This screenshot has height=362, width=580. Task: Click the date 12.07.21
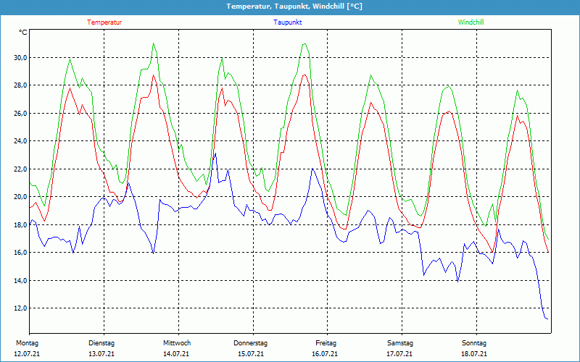click(x=27, y=354)
